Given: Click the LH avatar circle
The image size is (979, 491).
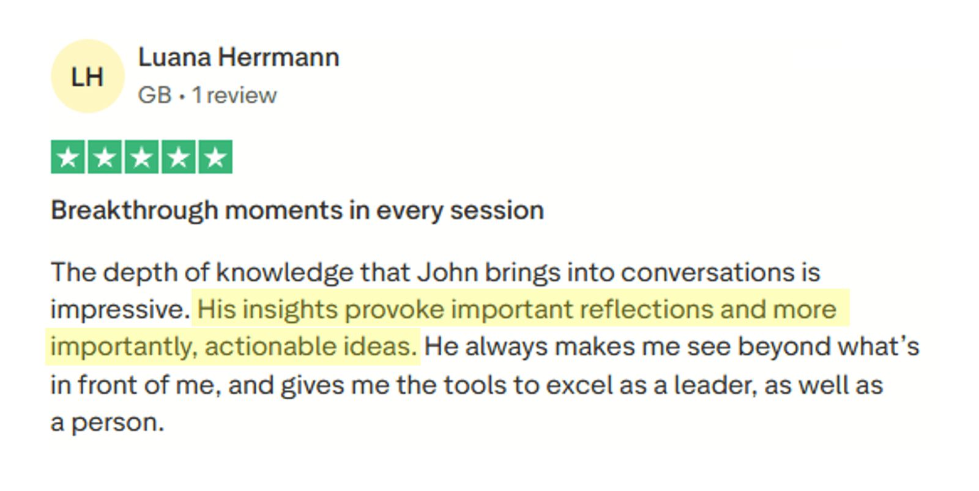Looking at the screenshot, I should pos(87,76).
